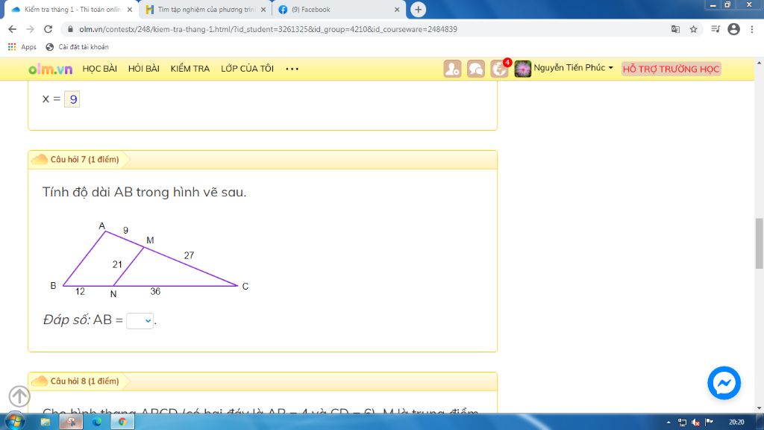Open the HỎI BÀI menu
764x430 pixels.
pos(144,69)
